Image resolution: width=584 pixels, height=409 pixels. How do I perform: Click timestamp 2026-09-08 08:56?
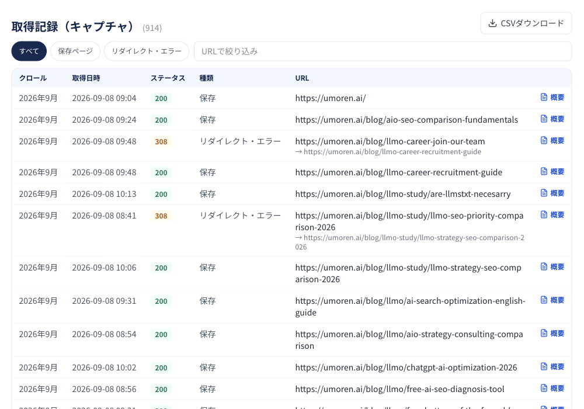click(104, 389)
